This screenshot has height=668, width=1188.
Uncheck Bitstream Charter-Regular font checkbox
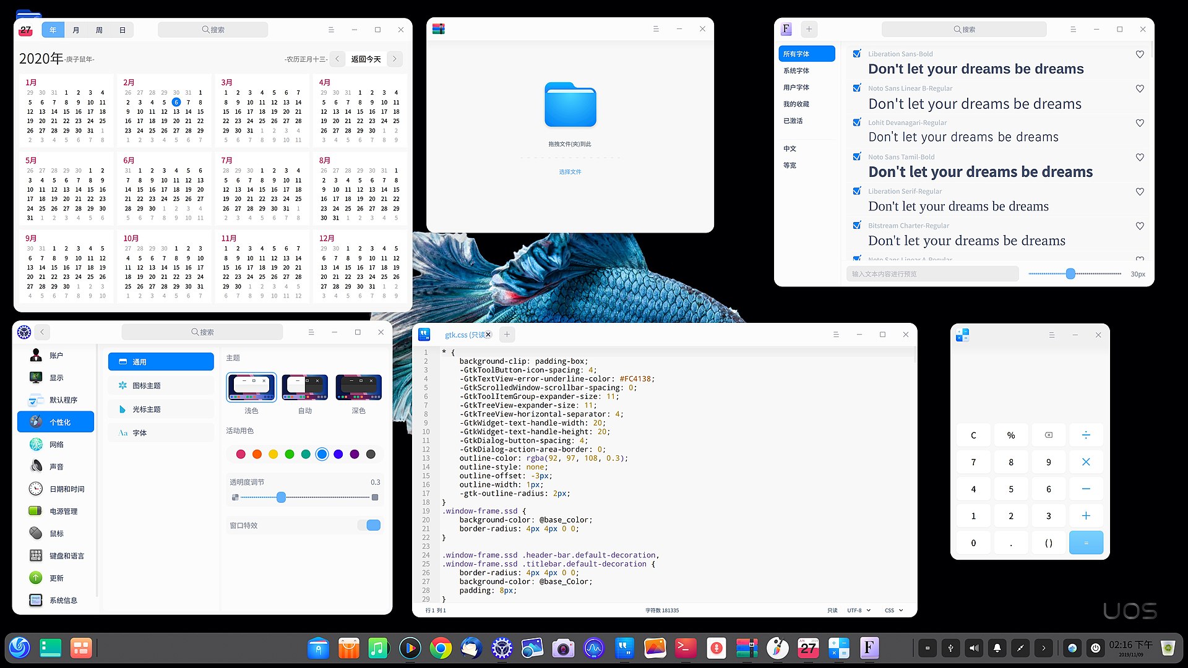(857, 225)
